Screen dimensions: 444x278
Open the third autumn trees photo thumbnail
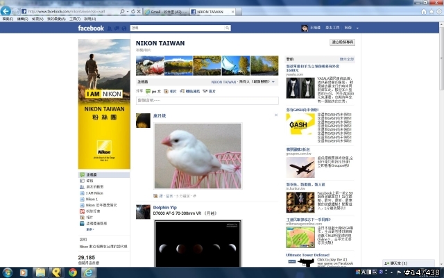pyautogui.click(x=207, y=65)
